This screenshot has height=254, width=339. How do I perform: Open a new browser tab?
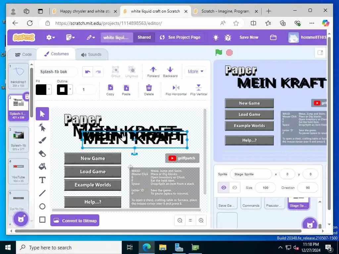tap(268, 11)
